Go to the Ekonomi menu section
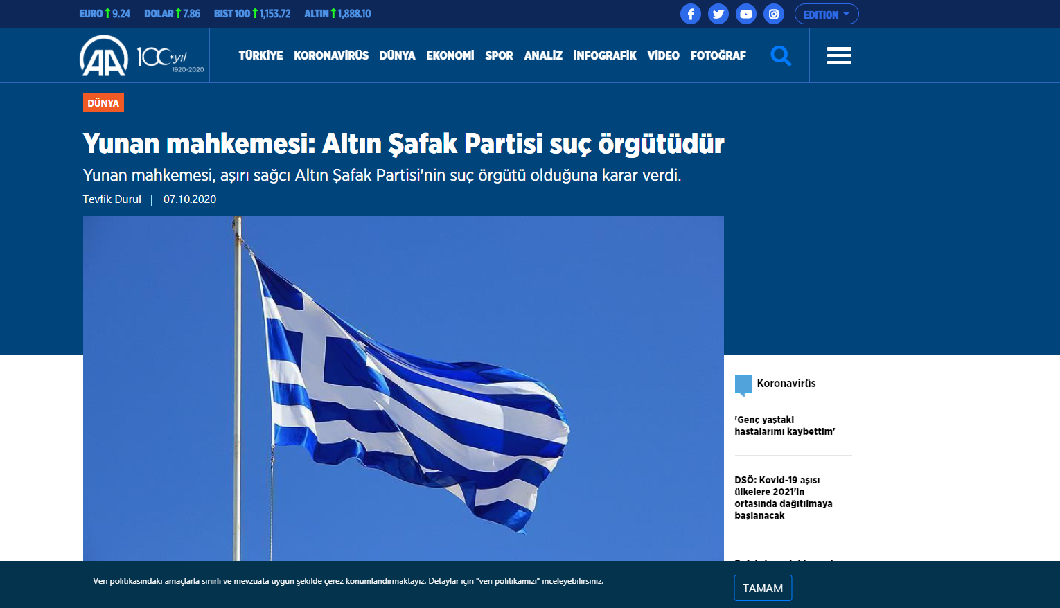Viewport: 1060px width, 608px height. (450, 55)
